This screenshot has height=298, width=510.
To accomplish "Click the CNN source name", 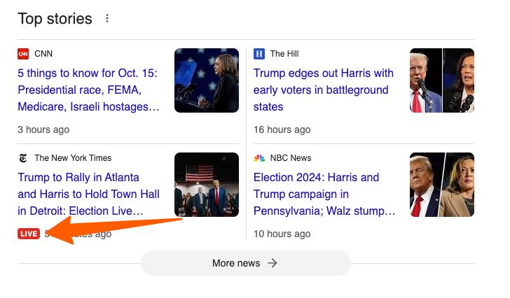I will point(43,54).
